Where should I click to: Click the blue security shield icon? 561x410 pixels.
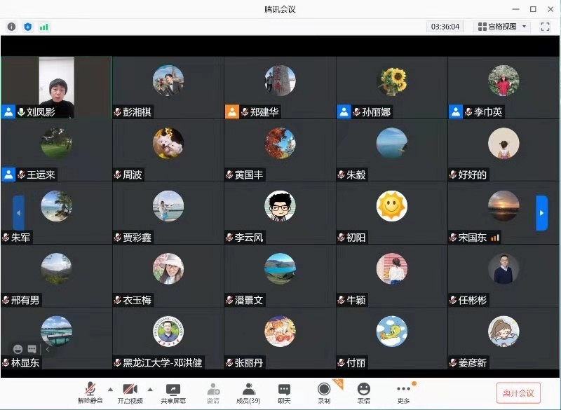click(x=28, y=27)
